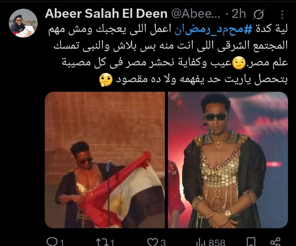
Task: Open the @Abee... username handle
Action: 196,14
